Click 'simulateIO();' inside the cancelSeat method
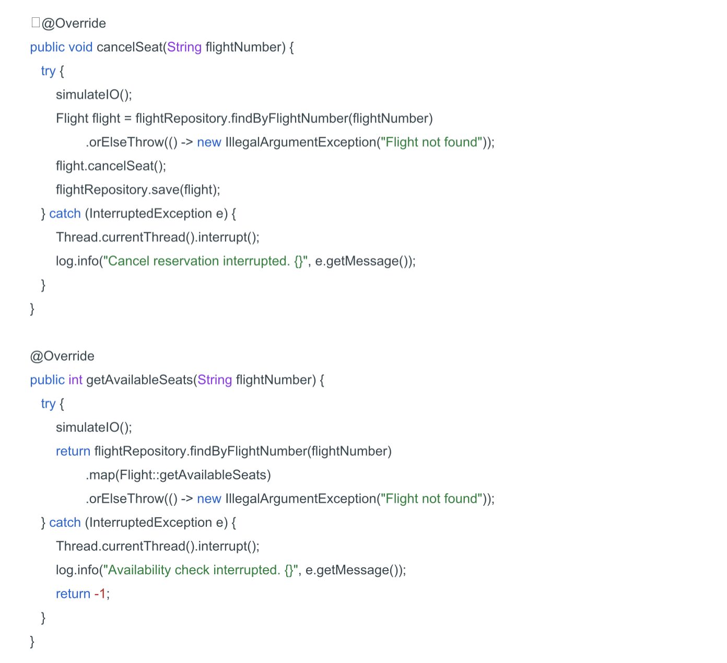Image resolution: width=727 pixels, height=663 pixels. [x=94, y=94]
